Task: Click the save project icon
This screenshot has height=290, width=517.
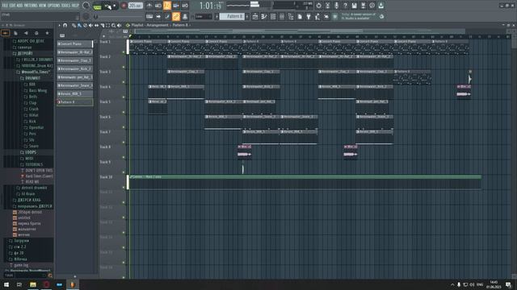Action: coord(354,6)
